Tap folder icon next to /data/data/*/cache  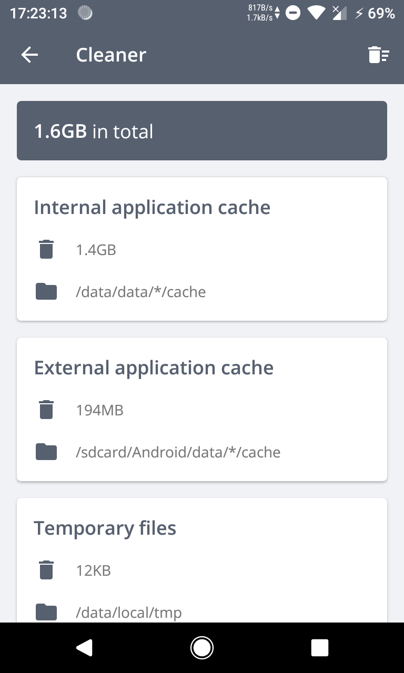[x=46, y=291]
